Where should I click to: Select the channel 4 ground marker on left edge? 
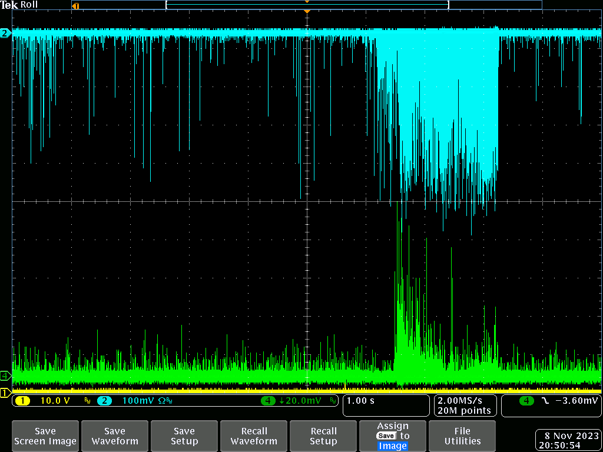5,375
